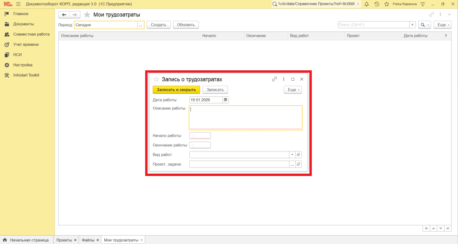Click the Начало работы time field

click(x=200, y=136)
